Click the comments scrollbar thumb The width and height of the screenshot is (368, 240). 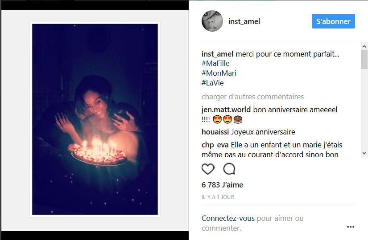364,59
